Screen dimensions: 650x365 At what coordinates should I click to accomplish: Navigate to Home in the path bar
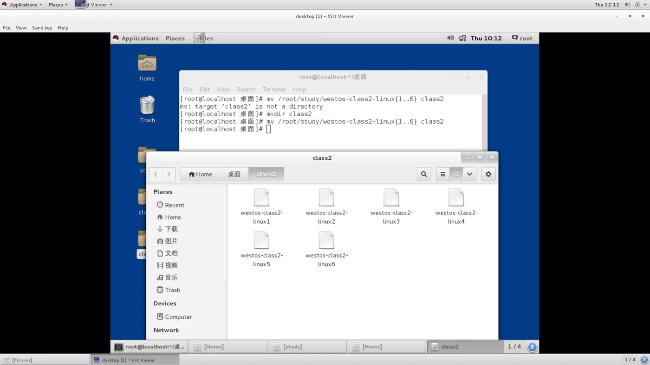pos(200,174)
